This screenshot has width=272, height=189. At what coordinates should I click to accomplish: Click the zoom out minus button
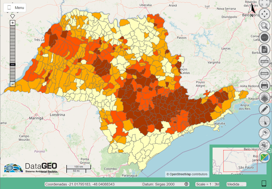12,84
